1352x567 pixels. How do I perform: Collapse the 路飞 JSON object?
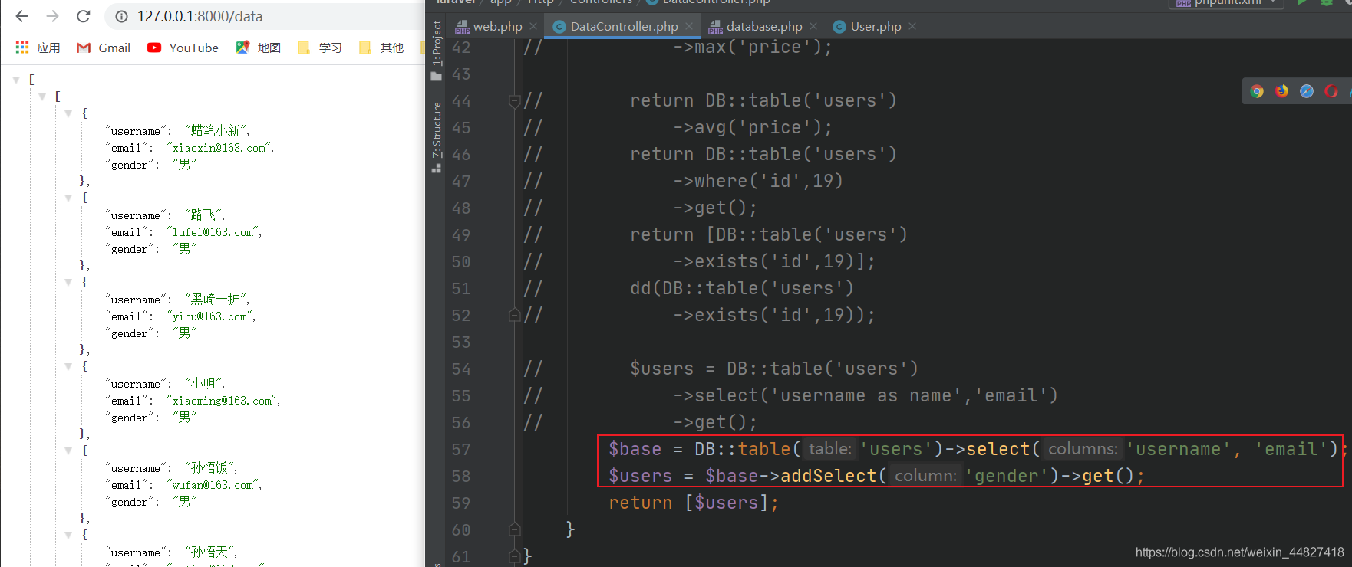[68, 198]
